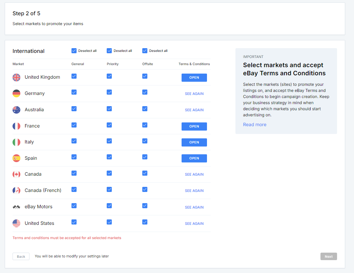Uncheck Priority for Spain
Viewport: 354px width, 273px height.
click(109, 157)
